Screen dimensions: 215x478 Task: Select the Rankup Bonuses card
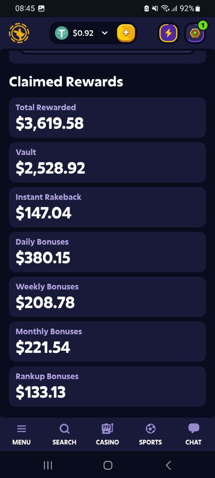107,387
